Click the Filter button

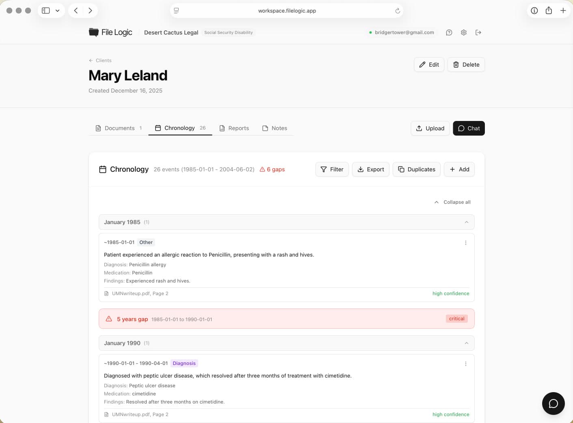[x=332, y=169]
